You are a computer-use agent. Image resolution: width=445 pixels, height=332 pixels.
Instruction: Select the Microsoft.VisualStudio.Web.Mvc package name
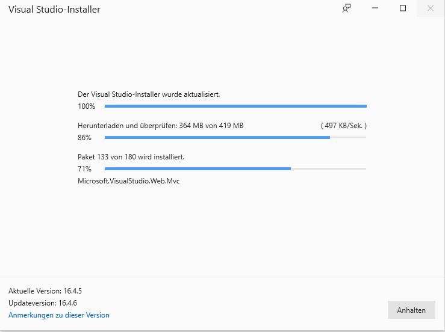129,181
